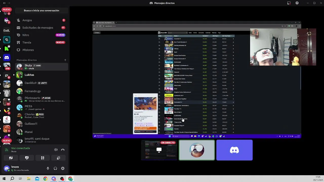Toggle the camera on in the call
The width and height of the screenshot is (324, 182).
[x=11, y=158]
